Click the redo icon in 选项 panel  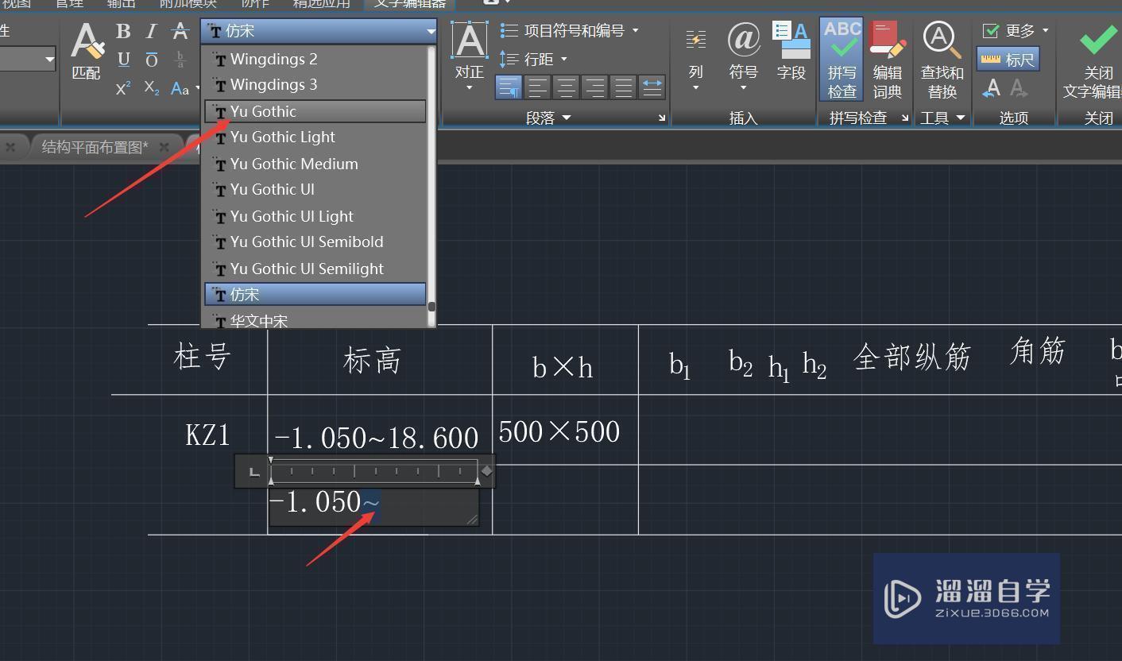[1019, 88]
